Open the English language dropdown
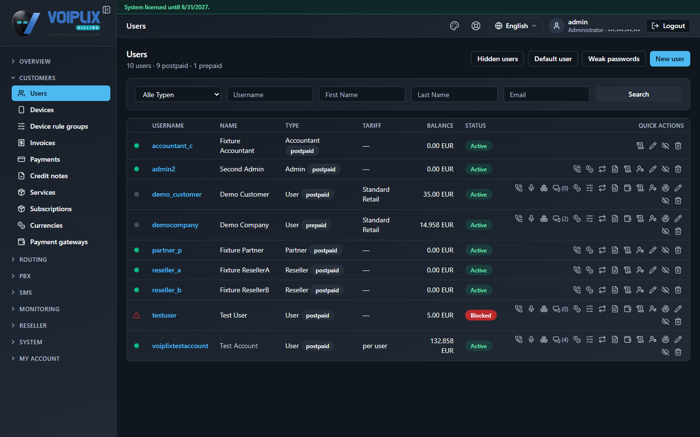This screenshot has width=700, height=437. point(516,26)
